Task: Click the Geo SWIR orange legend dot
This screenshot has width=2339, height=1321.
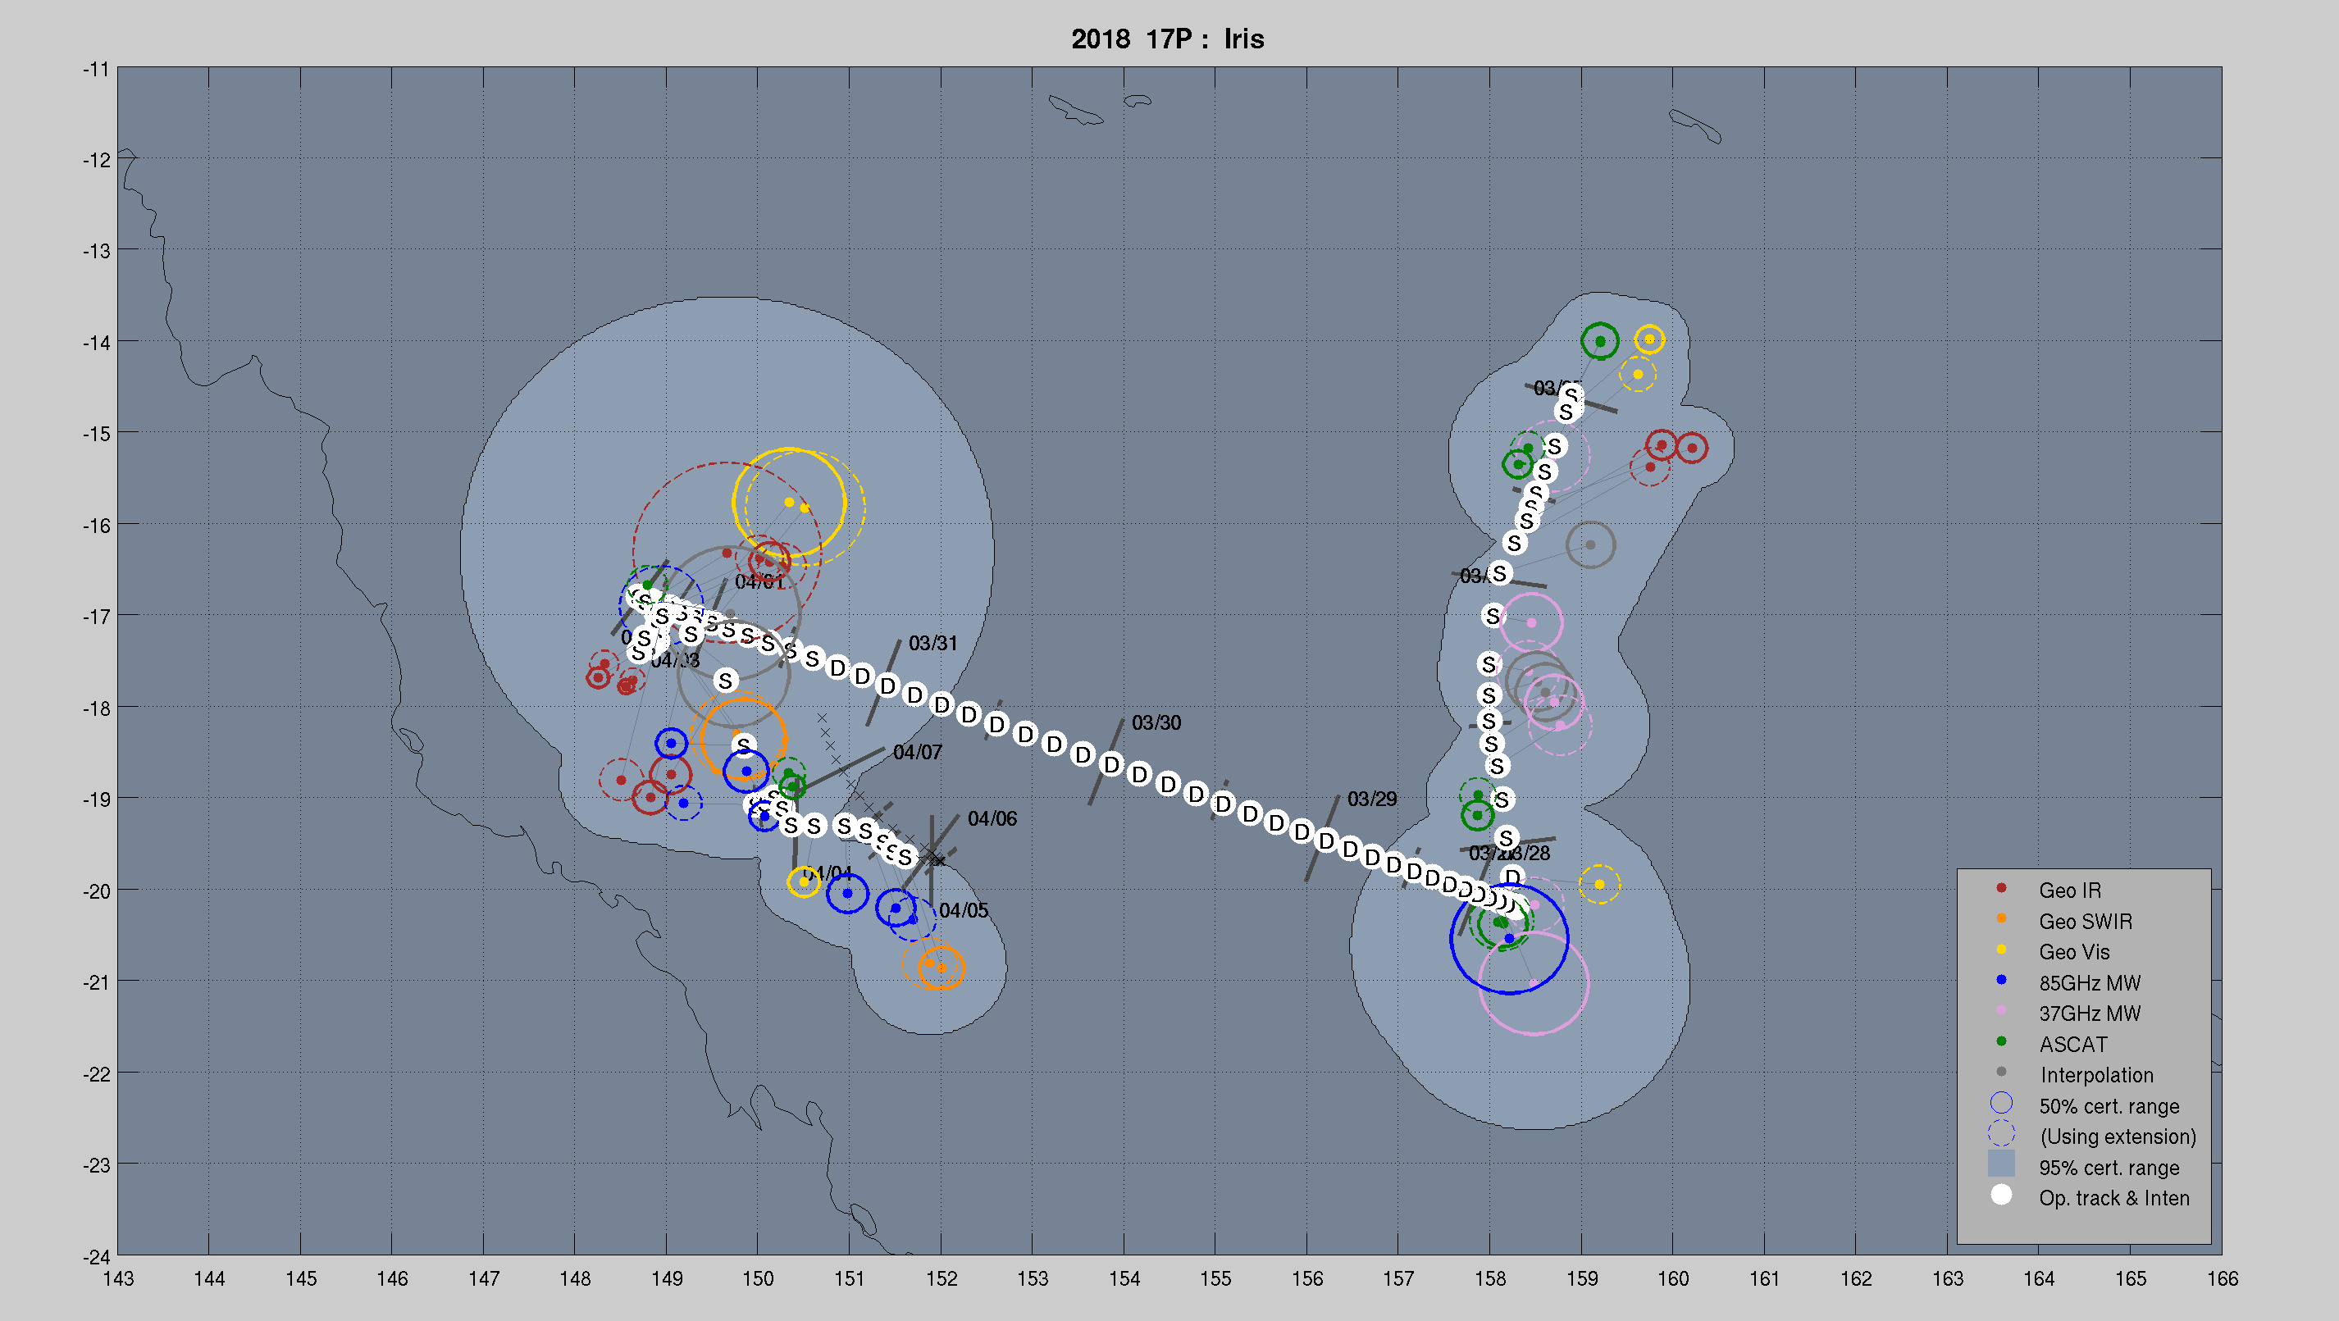Action: 2000,919
